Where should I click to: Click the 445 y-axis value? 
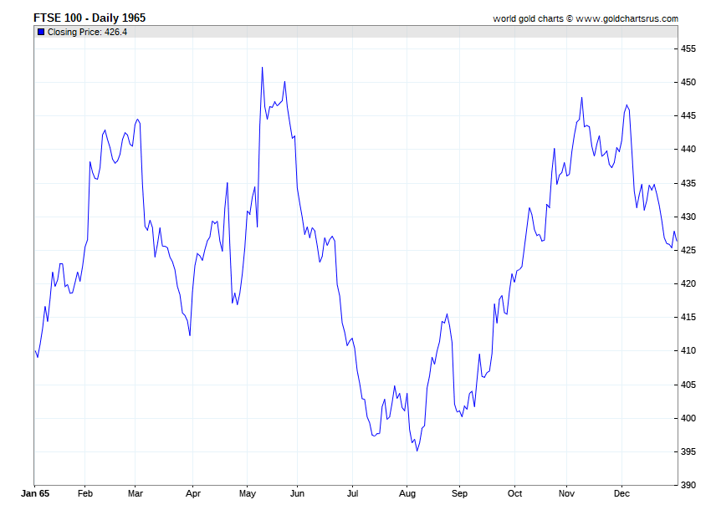pyautogui.click(x=688, y=115)
